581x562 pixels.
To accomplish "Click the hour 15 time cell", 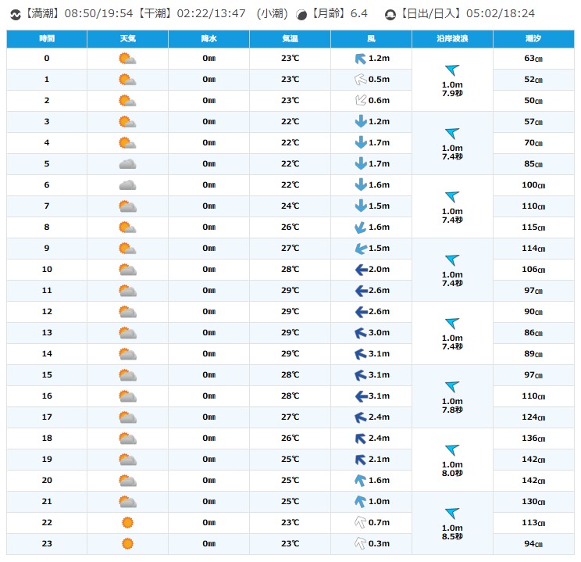I will 47,374.
